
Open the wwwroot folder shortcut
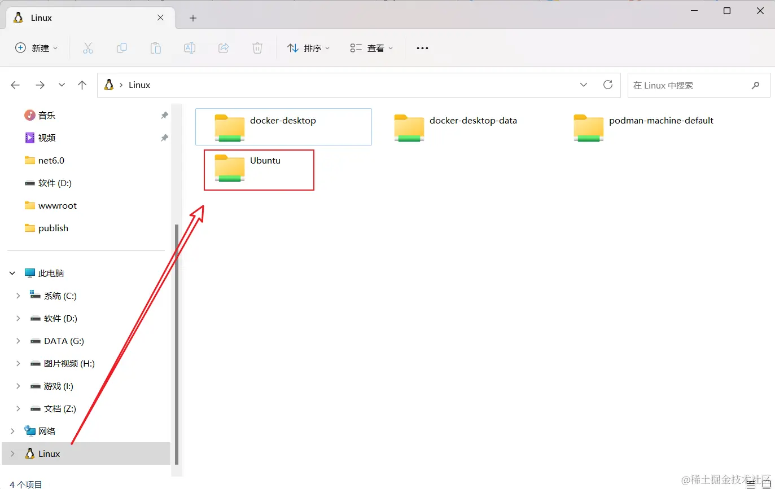pyautogui.click(x=51, y=205)
